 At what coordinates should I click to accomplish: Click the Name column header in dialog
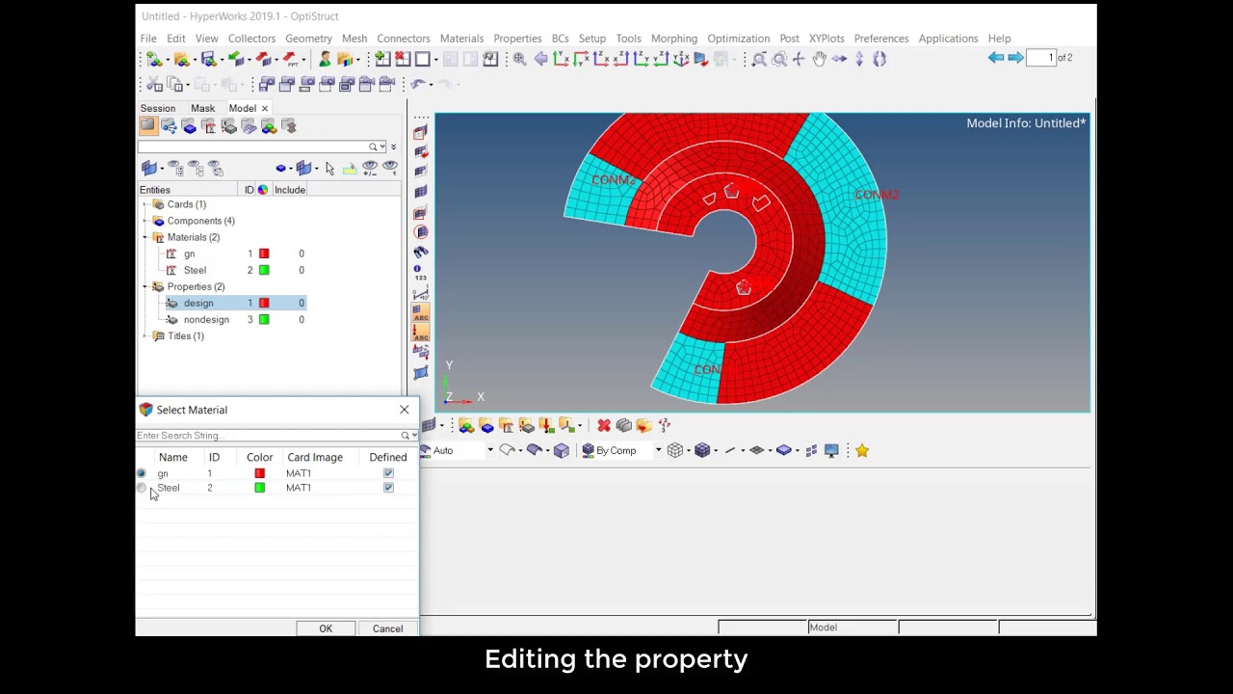coord(173,457)
